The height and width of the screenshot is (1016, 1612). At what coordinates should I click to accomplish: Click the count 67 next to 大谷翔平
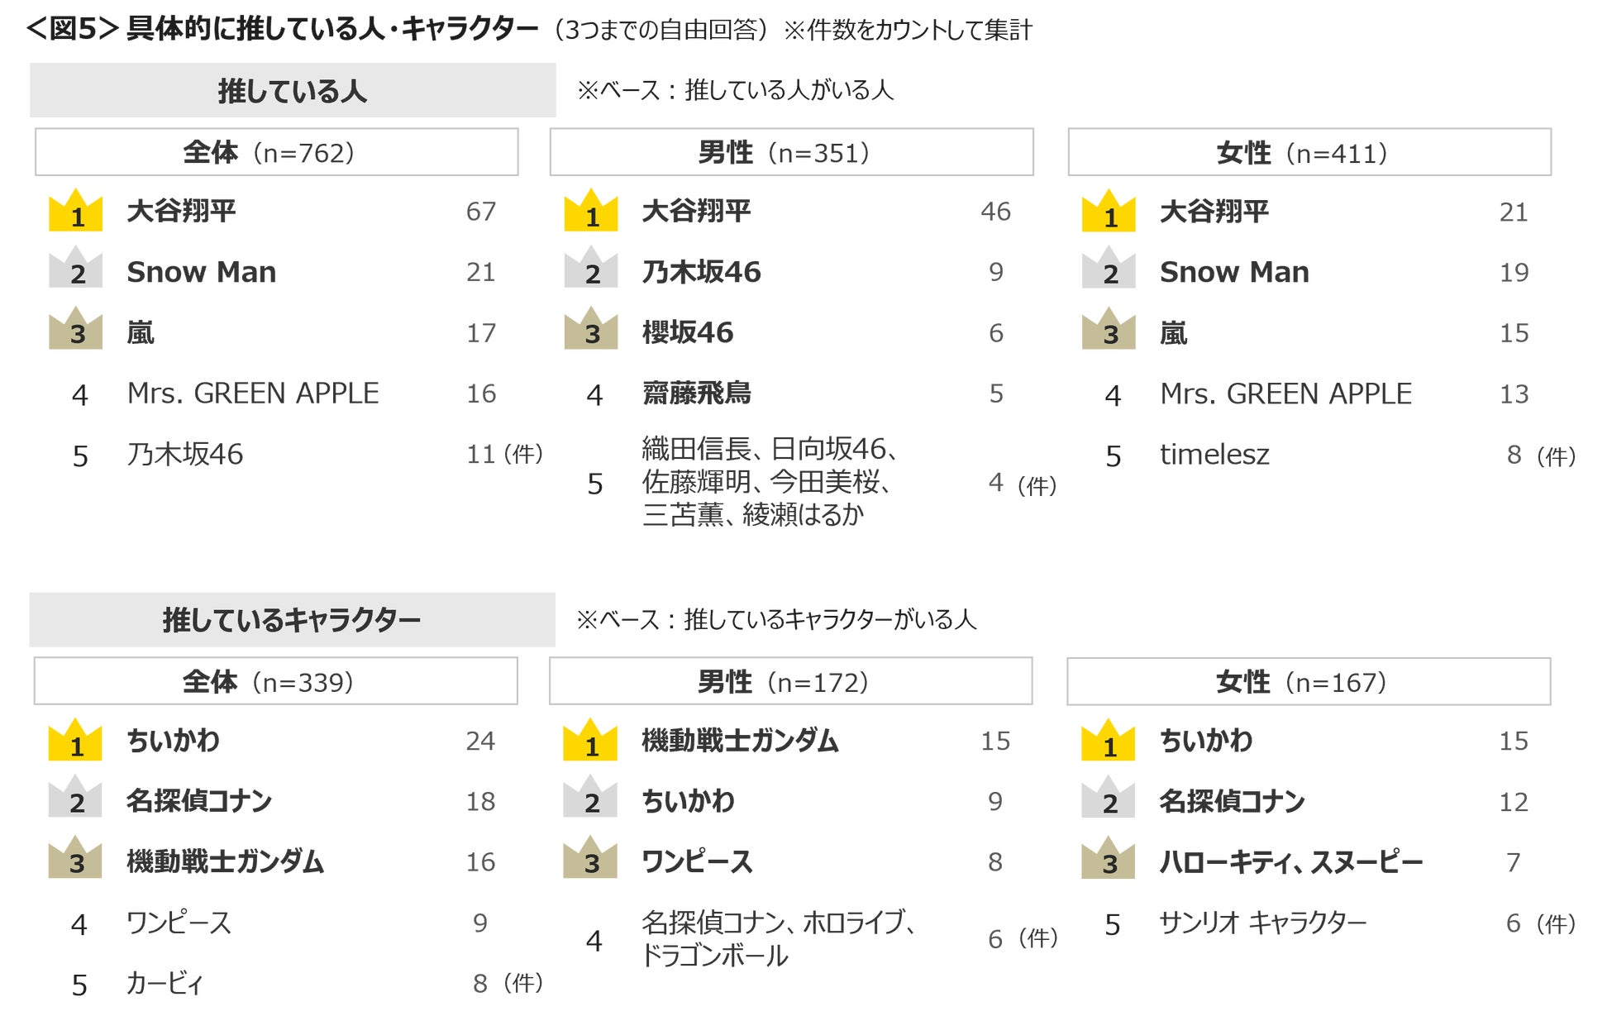coord(481,212)
